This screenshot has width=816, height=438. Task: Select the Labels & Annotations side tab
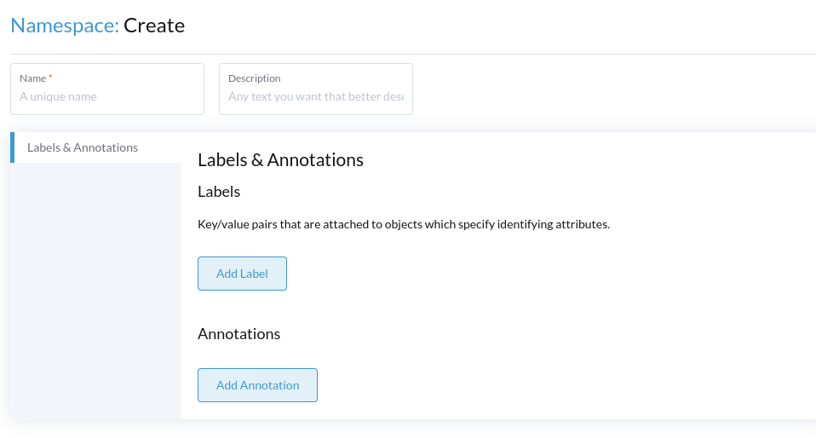83,147
